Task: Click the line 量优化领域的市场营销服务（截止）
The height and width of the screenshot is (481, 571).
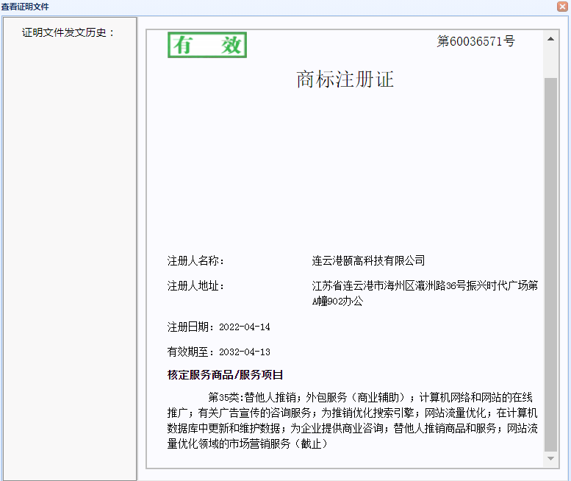Action: (x=248, y=443)
